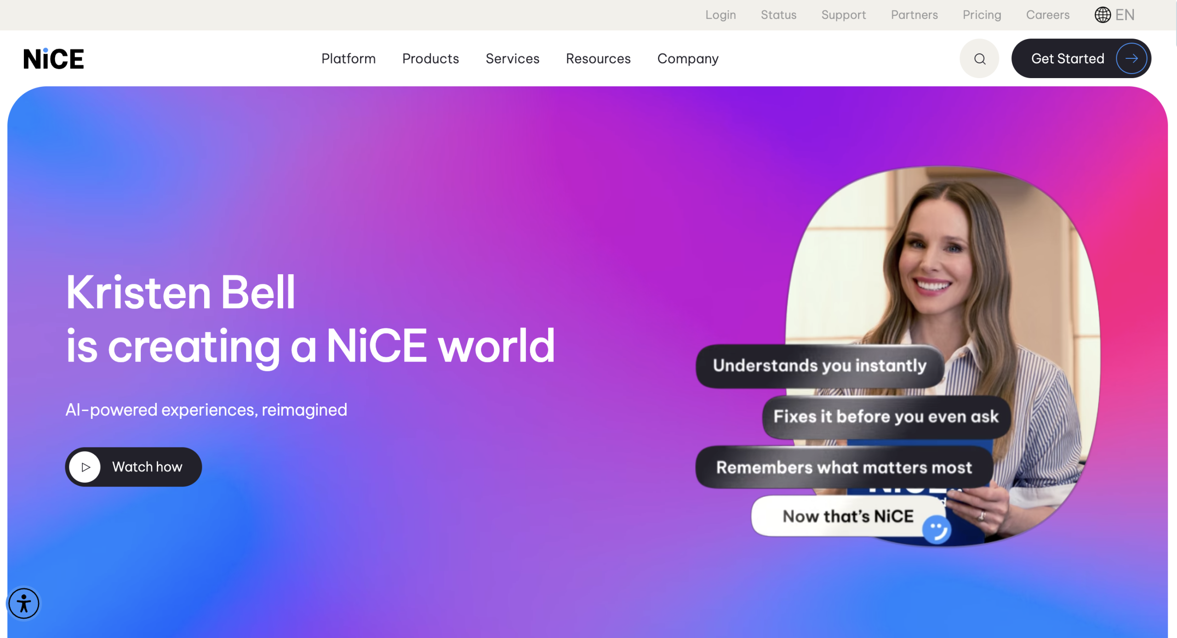Image resolution: width=1177 pixels, height=638 pixels.
Task: Click the arrow circle in Get Started
Action: (1131, 58)
